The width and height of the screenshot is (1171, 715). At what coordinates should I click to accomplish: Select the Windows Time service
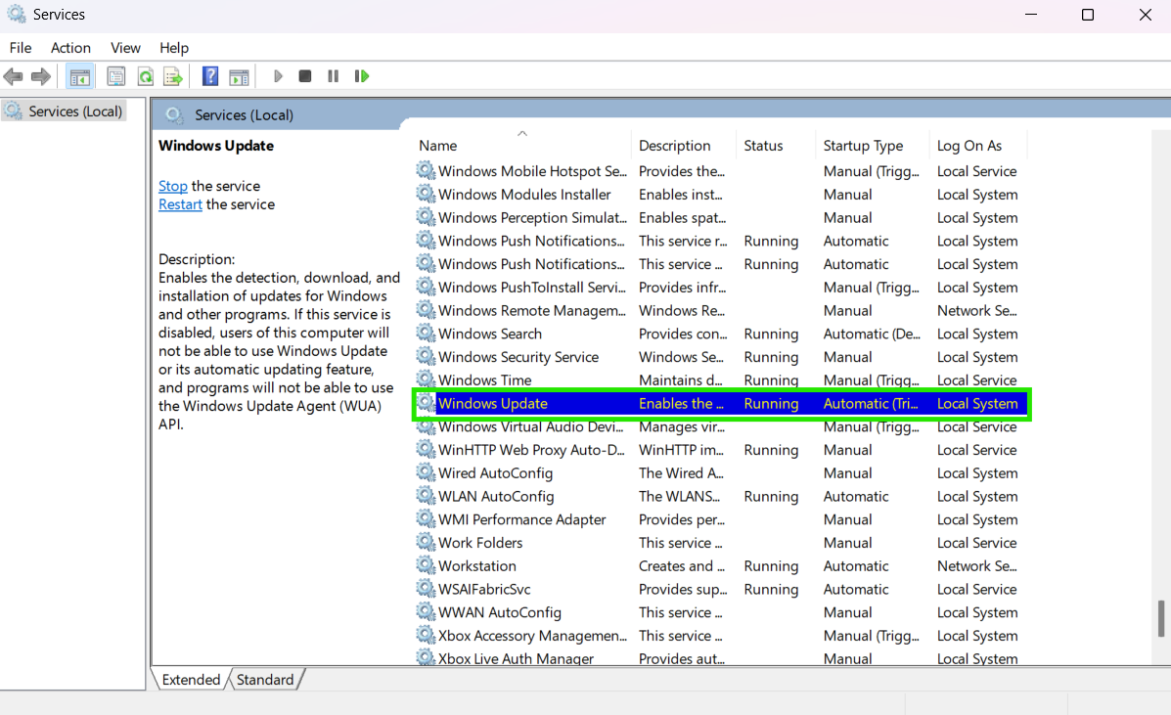point(721,380)
